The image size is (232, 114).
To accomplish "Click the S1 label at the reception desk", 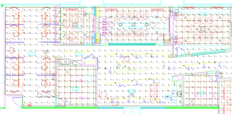I will 130,67.
